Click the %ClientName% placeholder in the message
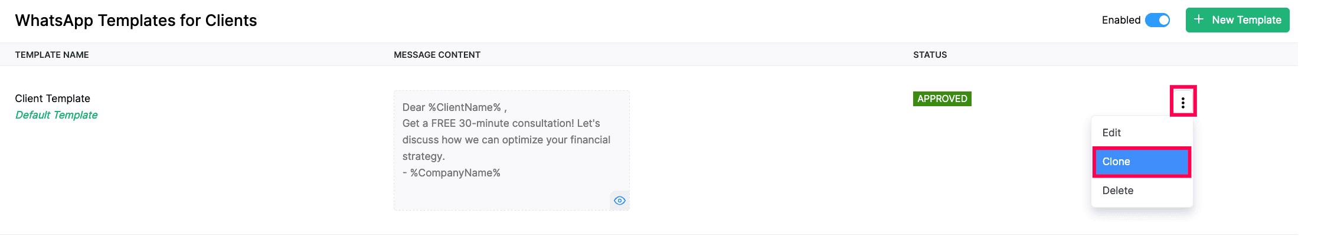This screenshot has width=1321, height=236. pyautogui.click(x=465, y=107)
